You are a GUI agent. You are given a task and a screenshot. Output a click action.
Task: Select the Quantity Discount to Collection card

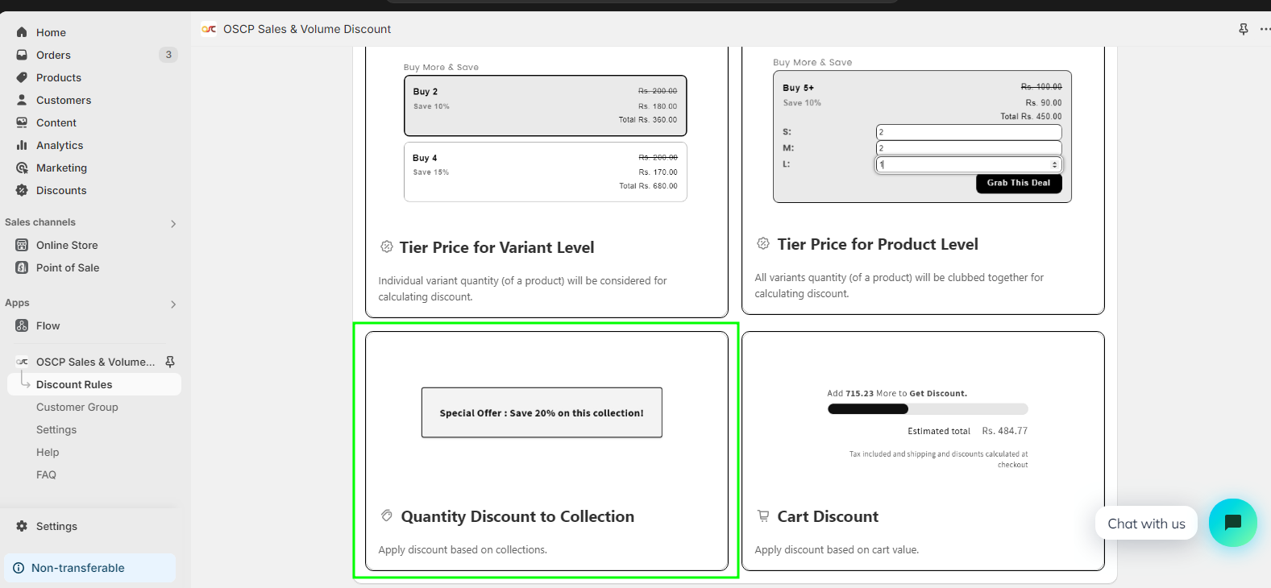pos(546,451)
